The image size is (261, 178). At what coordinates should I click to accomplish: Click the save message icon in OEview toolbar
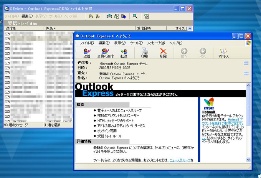[117, 16]
